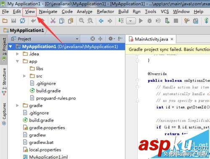Select the gradlew file
This screenshot has width=210, height=159.
(x=34, y=135)
